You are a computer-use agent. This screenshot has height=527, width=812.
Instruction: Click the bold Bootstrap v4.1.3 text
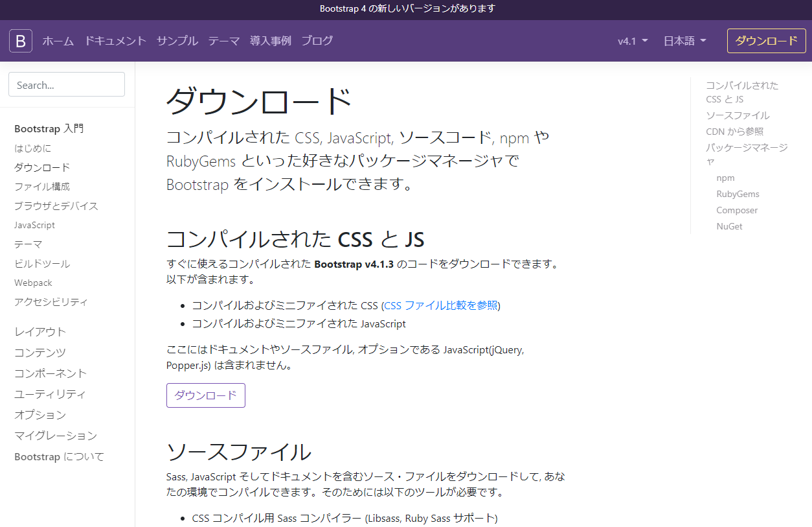(x=354, y=264)
